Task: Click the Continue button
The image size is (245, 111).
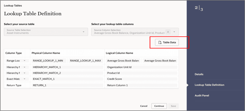Action: click(x=159, y=106)
